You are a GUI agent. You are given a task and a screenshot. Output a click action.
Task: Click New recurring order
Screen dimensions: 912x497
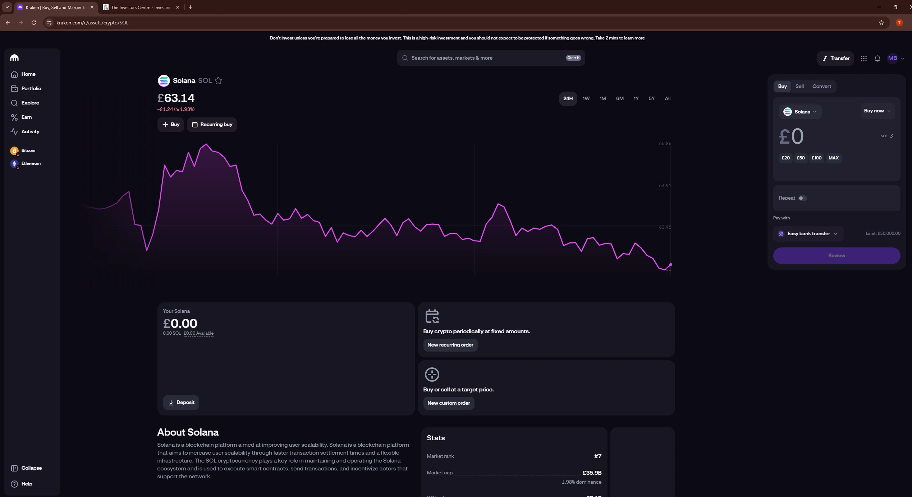pos(450,345)
